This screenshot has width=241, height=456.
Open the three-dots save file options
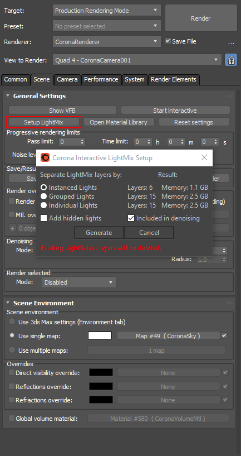[x=231, y=43]
